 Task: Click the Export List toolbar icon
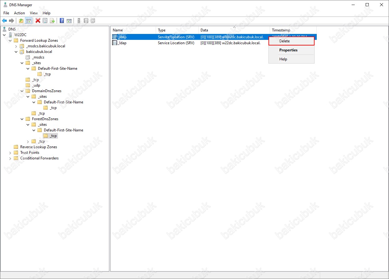[x=52, y=21]
